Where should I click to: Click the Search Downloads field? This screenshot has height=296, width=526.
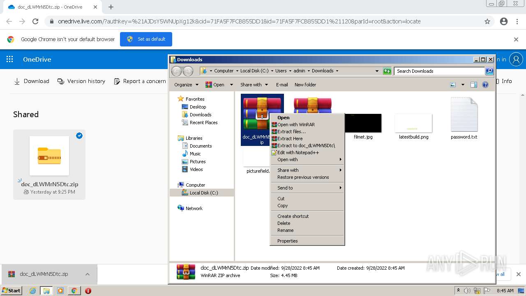click(439, 71)
